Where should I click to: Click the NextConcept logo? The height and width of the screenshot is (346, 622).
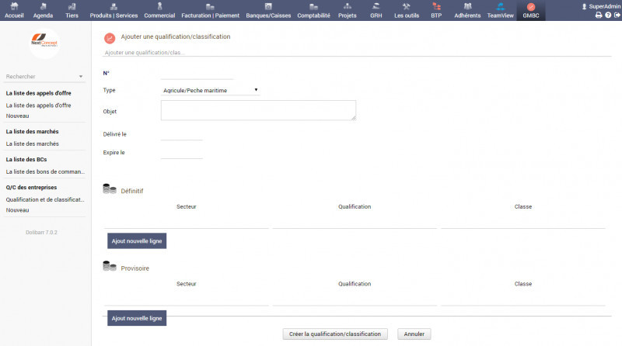(x=44, y=43)
